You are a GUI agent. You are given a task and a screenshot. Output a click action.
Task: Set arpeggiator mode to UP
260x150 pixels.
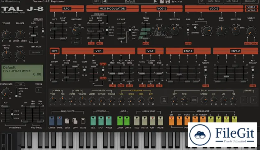(x=179, y=121)
